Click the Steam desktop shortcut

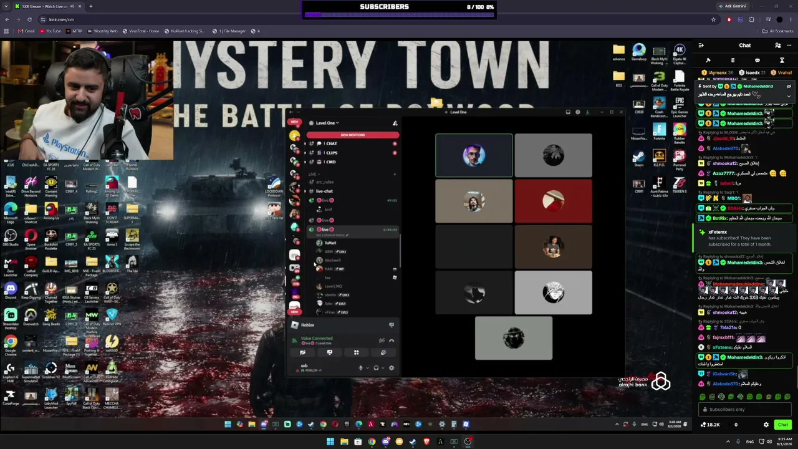(x=639, y=156)
